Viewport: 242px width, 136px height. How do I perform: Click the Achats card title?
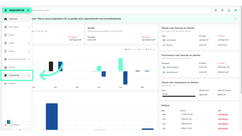point(91,28)
